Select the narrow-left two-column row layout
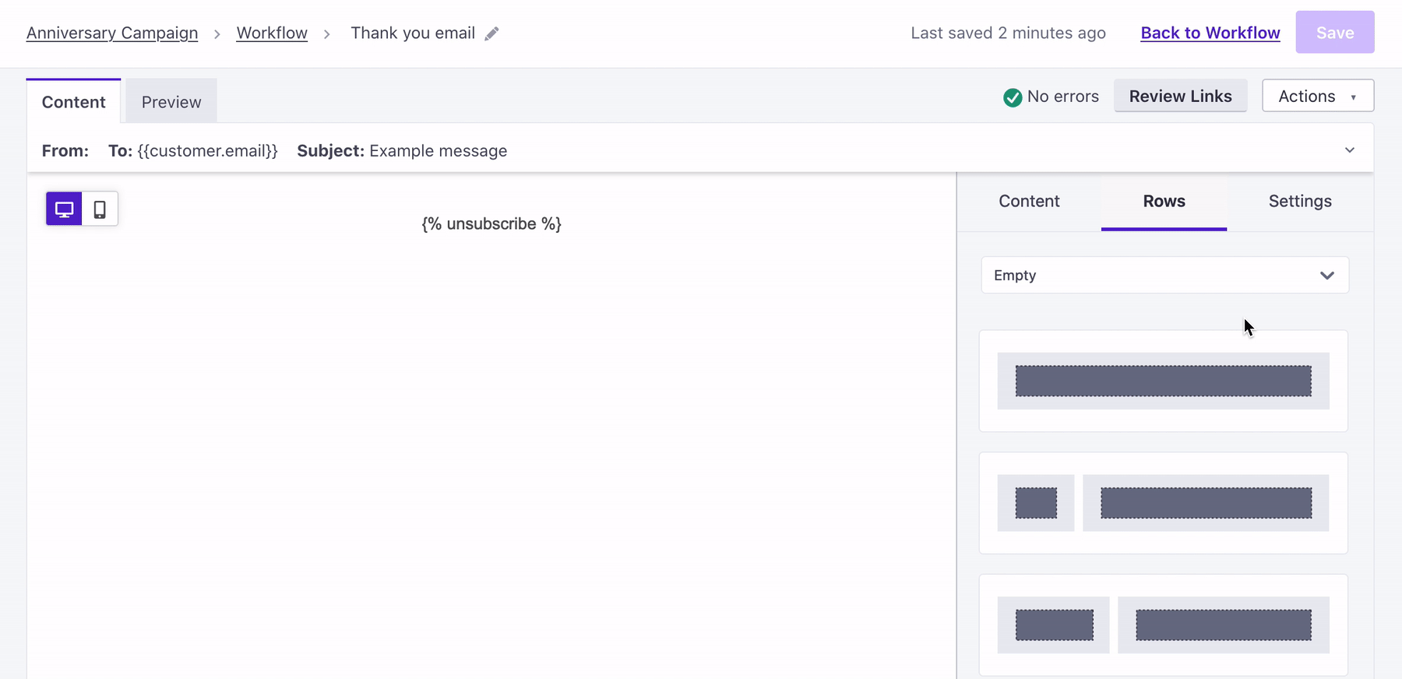The height and width of the screenshot is (679, 1402). 1163,503
